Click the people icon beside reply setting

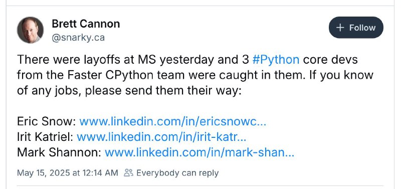[x=128, y=173]
